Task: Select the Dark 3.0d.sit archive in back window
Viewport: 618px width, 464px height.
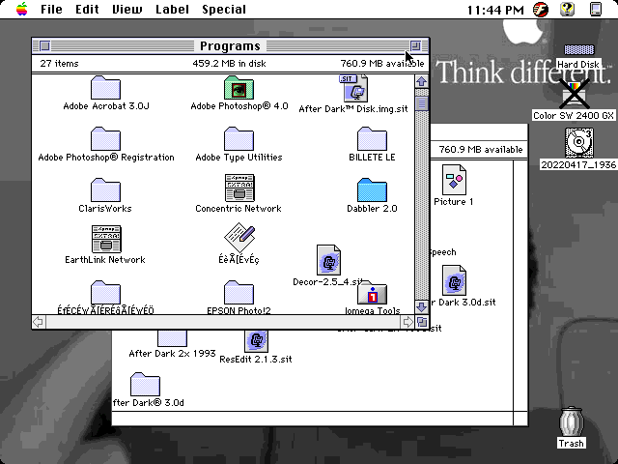Action: coord(454,280)
